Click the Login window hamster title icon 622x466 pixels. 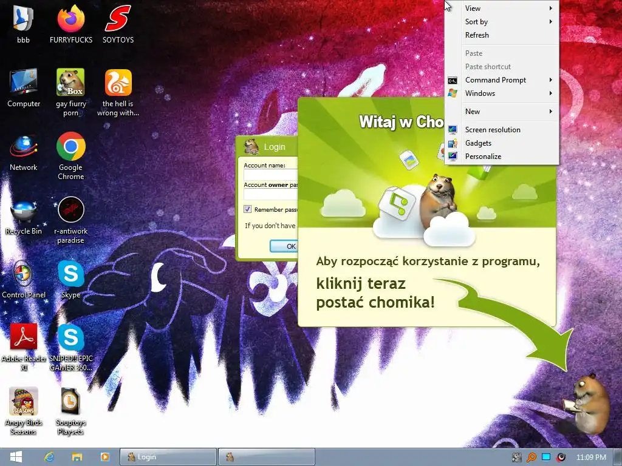tap(251, 147)
